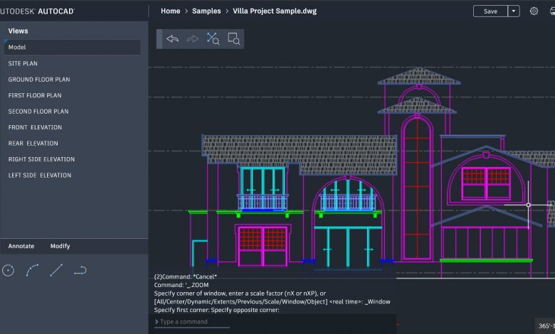Open Samples folder in breadcrumb
Viewport: 555px width, 334px height.
(206, 11)
